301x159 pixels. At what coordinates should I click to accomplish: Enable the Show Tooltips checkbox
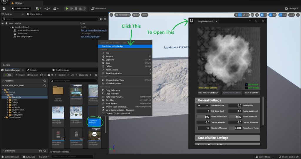(246, 88)
